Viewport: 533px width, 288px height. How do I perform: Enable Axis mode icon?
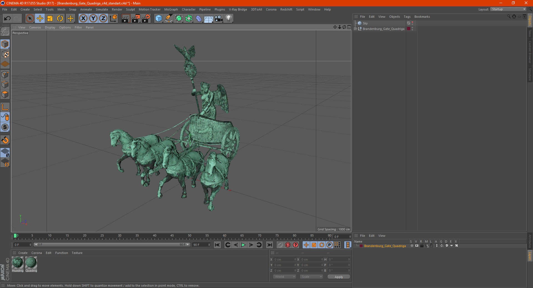point(5,107)
